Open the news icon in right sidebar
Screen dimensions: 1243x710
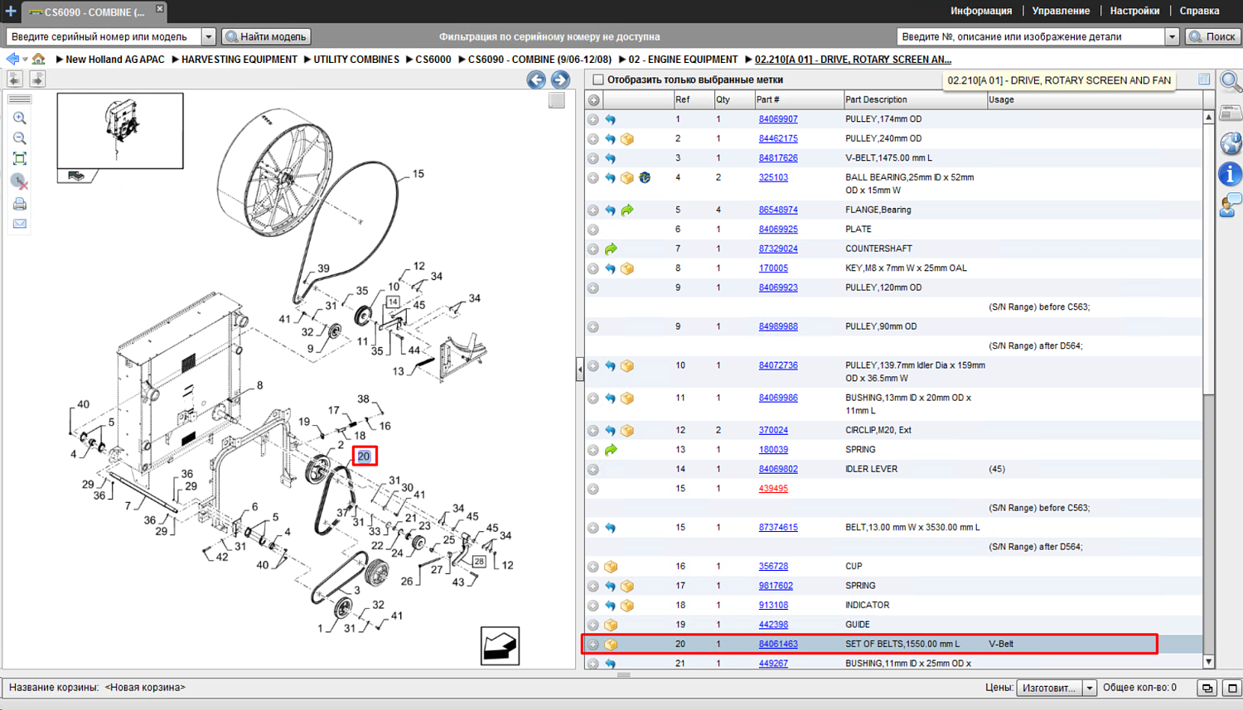pos(1231,113)
